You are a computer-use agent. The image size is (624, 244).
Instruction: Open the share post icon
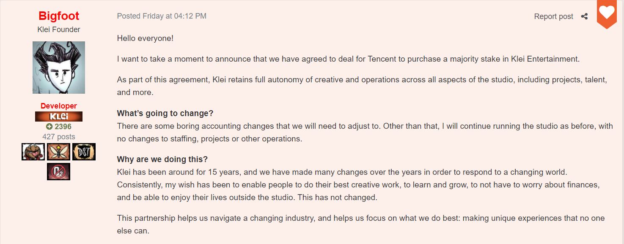(x=584, y=16)
